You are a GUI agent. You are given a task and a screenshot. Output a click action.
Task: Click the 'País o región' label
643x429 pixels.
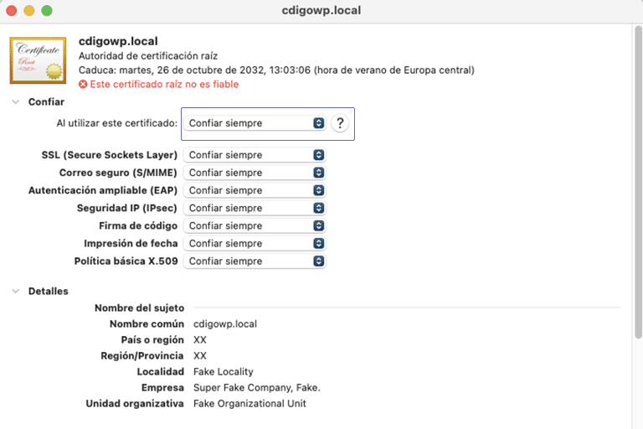click(x=152, y=340)
